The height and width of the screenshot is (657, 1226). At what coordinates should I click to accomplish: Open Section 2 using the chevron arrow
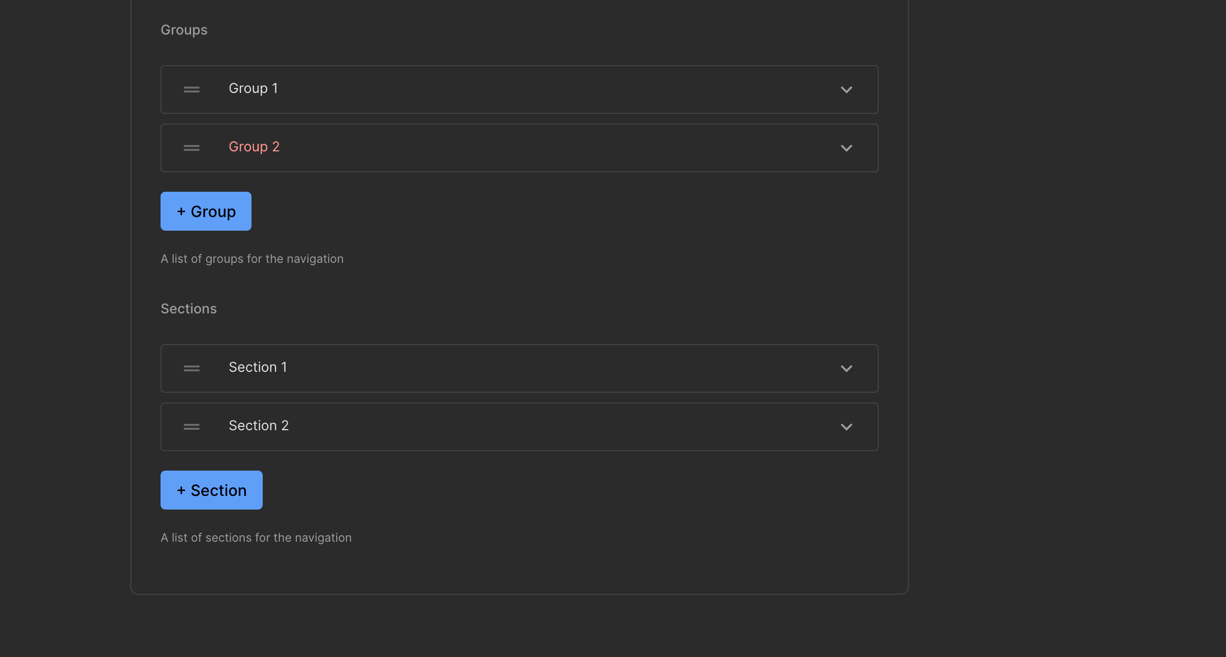click(x=846, y=427)
